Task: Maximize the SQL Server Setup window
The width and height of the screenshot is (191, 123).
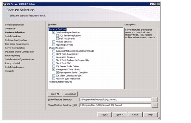Action: tap(155, 4)
